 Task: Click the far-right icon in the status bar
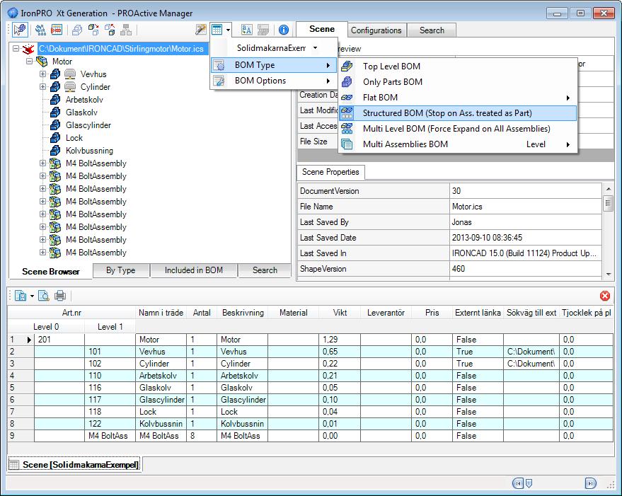tap(590, 483)
